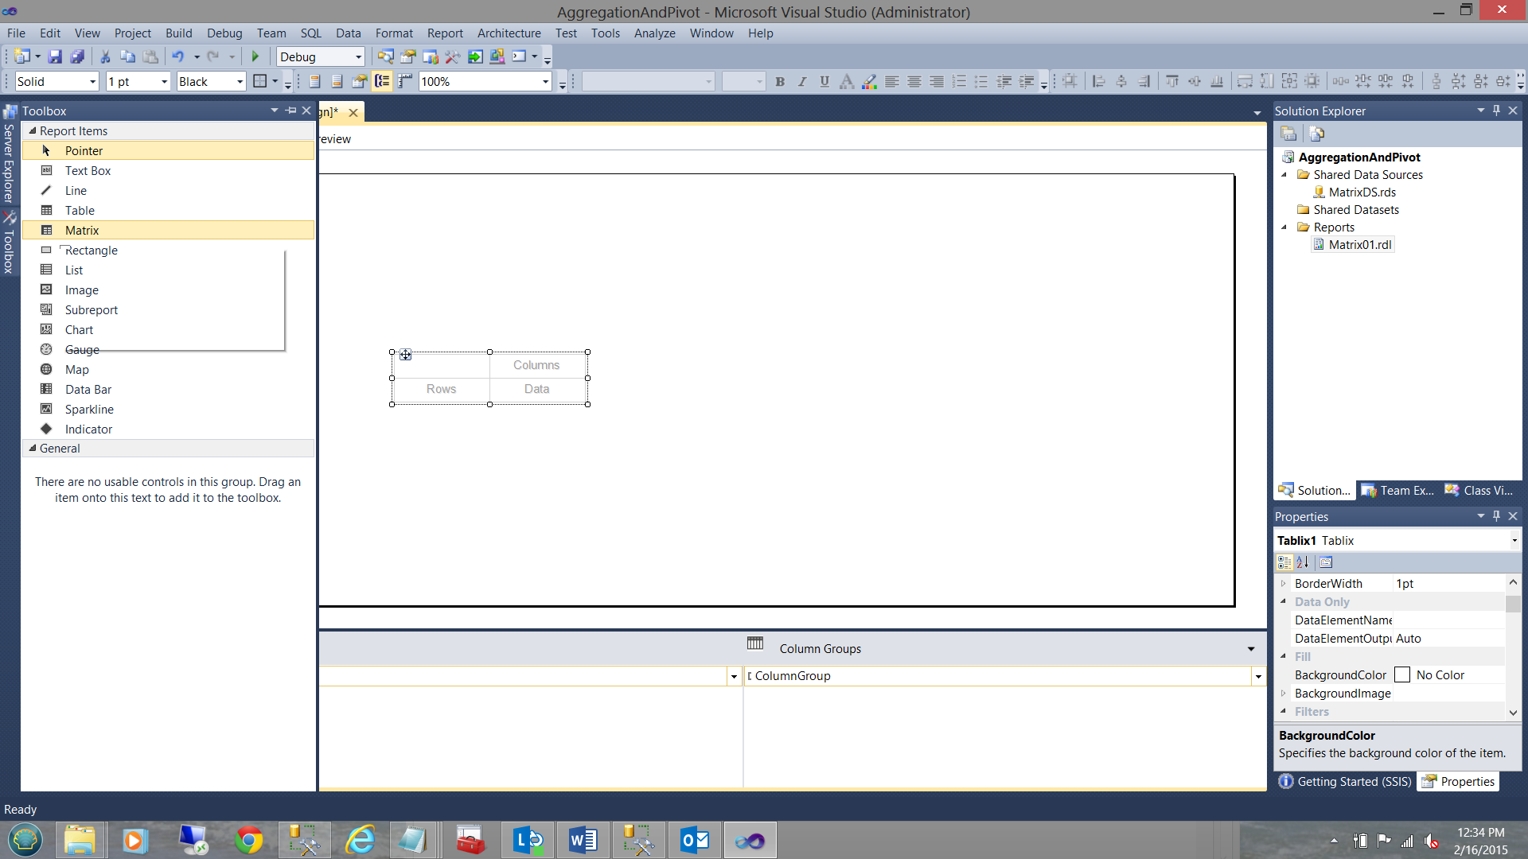Open the 100% zoom dropdown
This screenshot has width=1528, height=859.
545,81
